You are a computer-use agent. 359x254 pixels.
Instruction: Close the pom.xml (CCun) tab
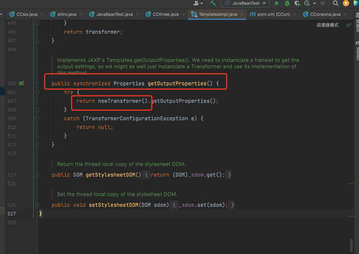(295, 14)
